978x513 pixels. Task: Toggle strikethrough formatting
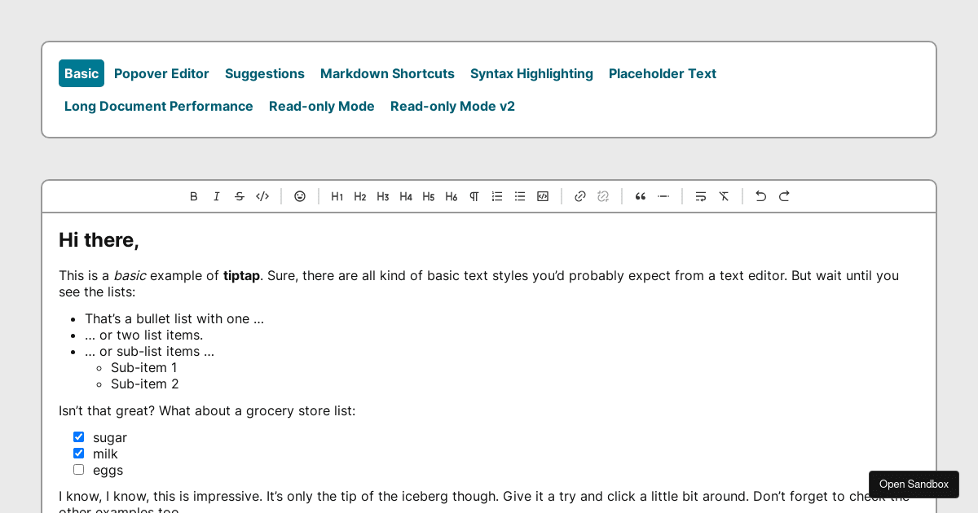(x=240, y=196)
